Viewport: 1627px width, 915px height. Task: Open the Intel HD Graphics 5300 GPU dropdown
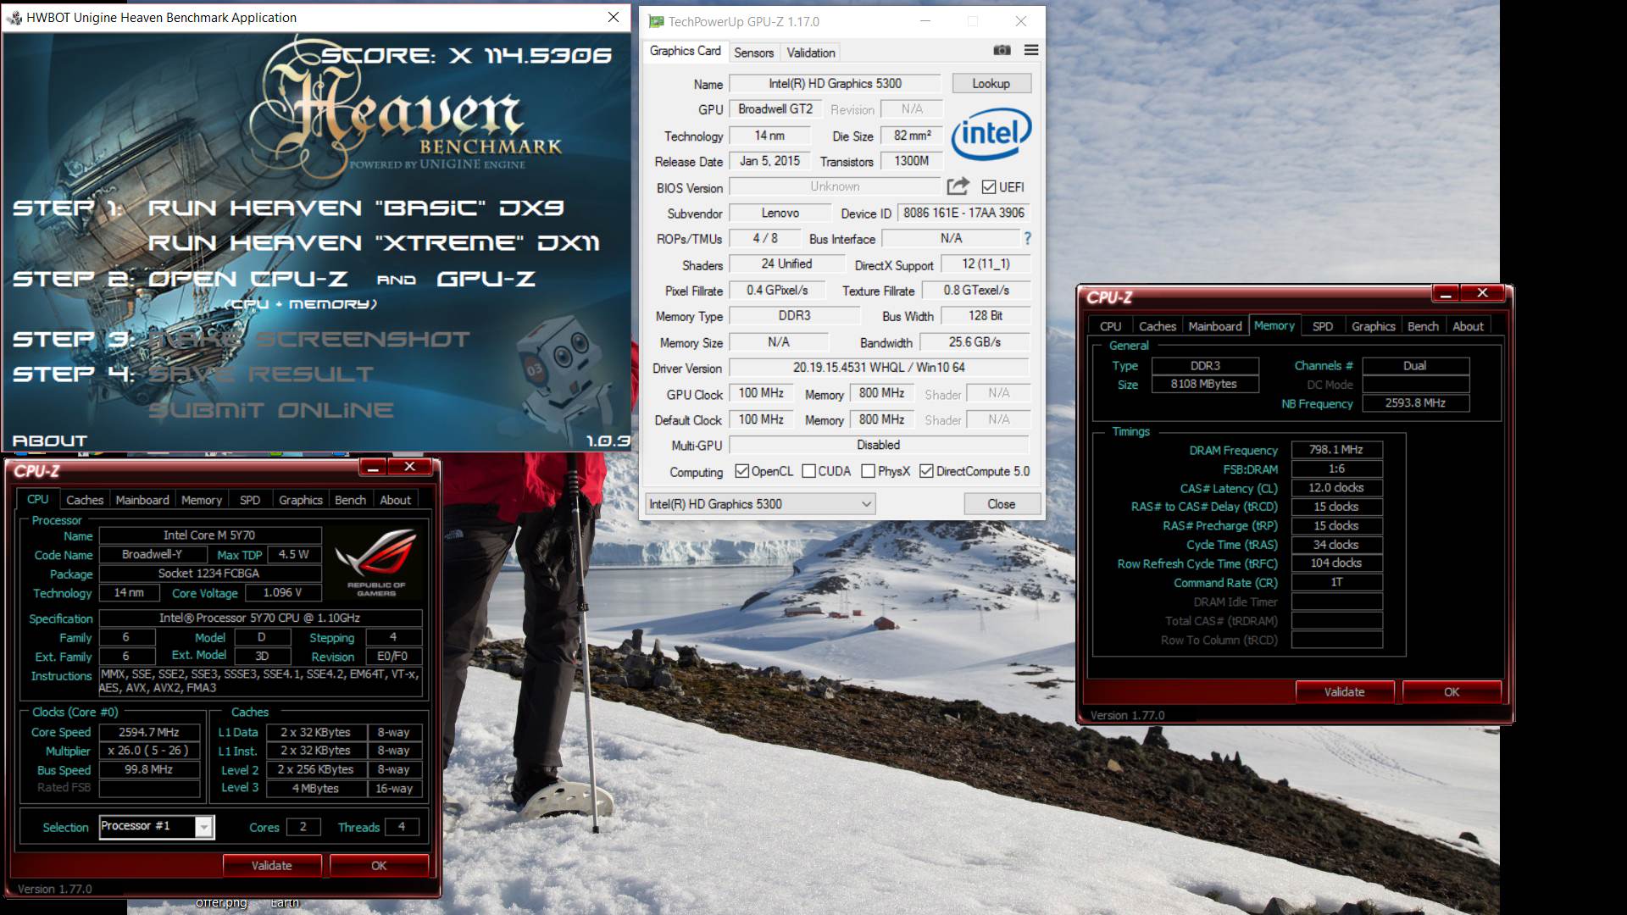coord(760,504)
